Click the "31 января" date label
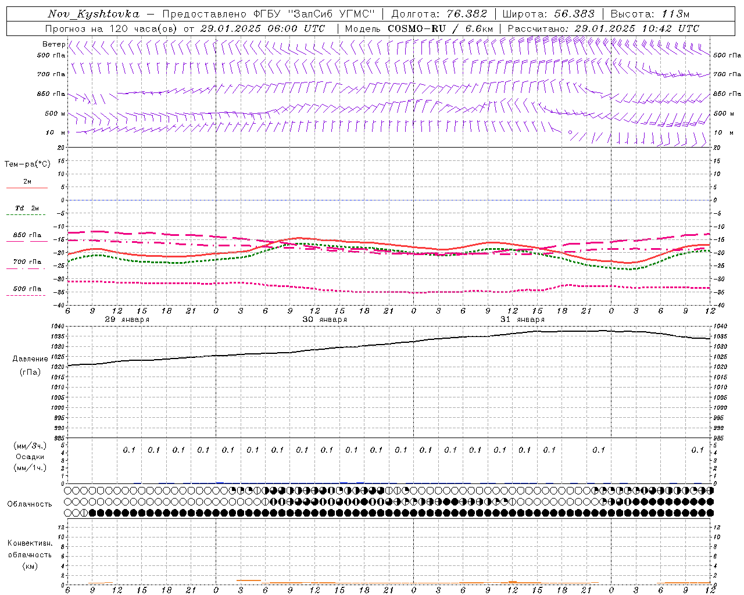The image size is (744, 595). [522, 320]
